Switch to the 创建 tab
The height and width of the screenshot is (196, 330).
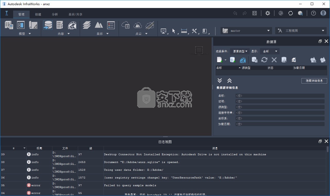[38, 14]
